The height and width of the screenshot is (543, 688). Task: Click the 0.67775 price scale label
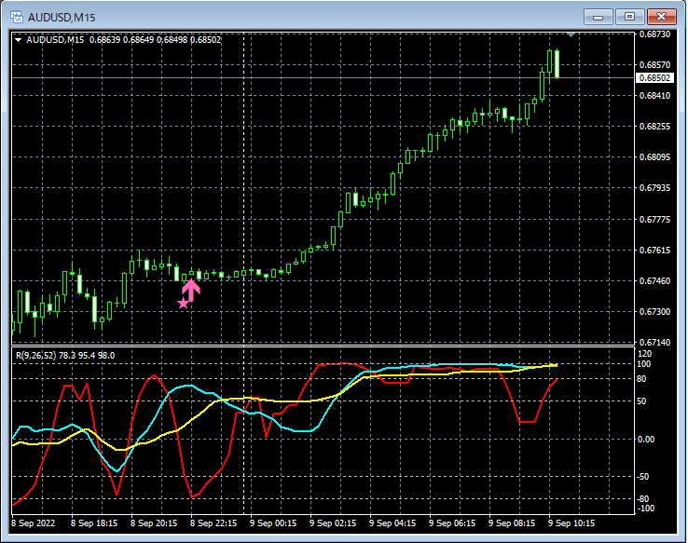(654, 219)
